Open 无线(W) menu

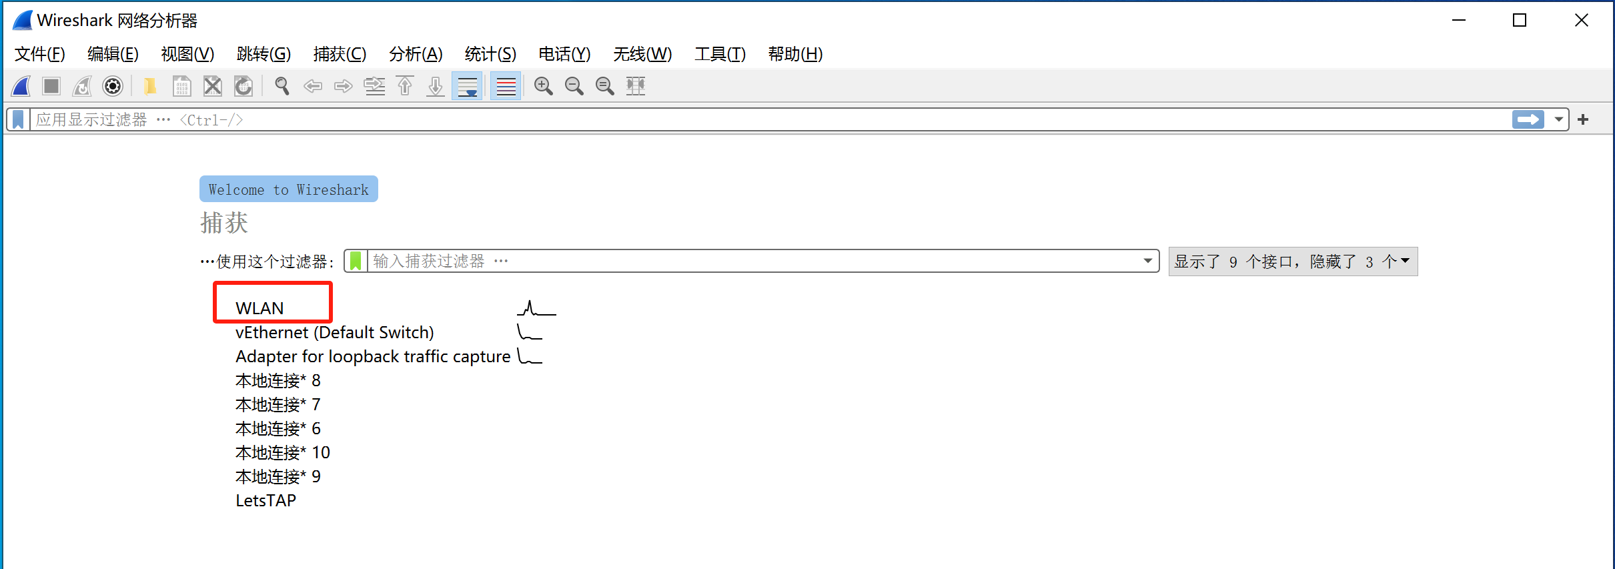click(642, 54)
